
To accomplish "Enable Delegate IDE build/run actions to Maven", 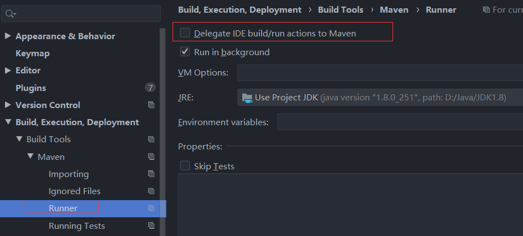I will point(185,33).
